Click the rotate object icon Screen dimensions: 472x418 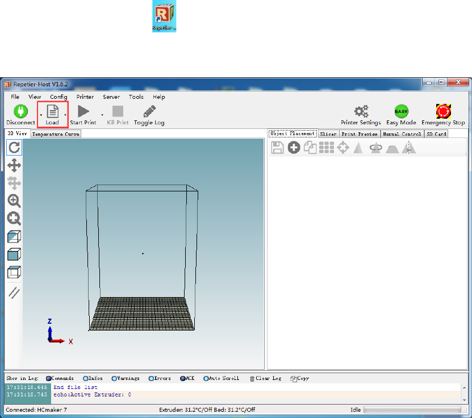375,148
